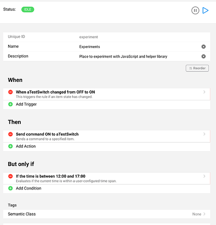
Task: Click the green plus beside Add Condition
Action: 10,188
